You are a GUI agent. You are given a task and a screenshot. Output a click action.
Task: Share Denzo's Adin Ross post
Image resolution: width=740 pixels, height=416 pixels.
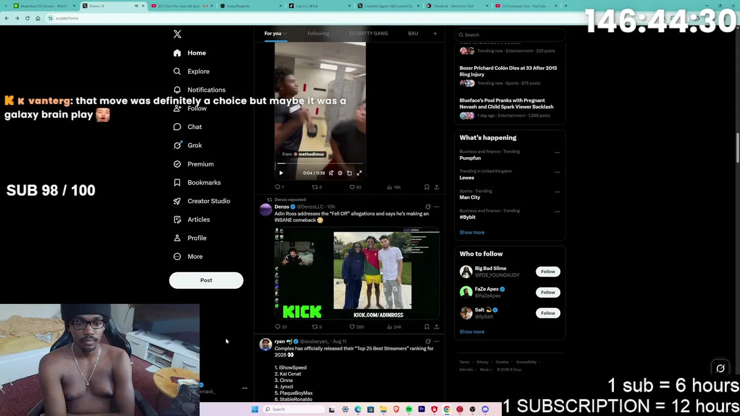coord(436,327)
